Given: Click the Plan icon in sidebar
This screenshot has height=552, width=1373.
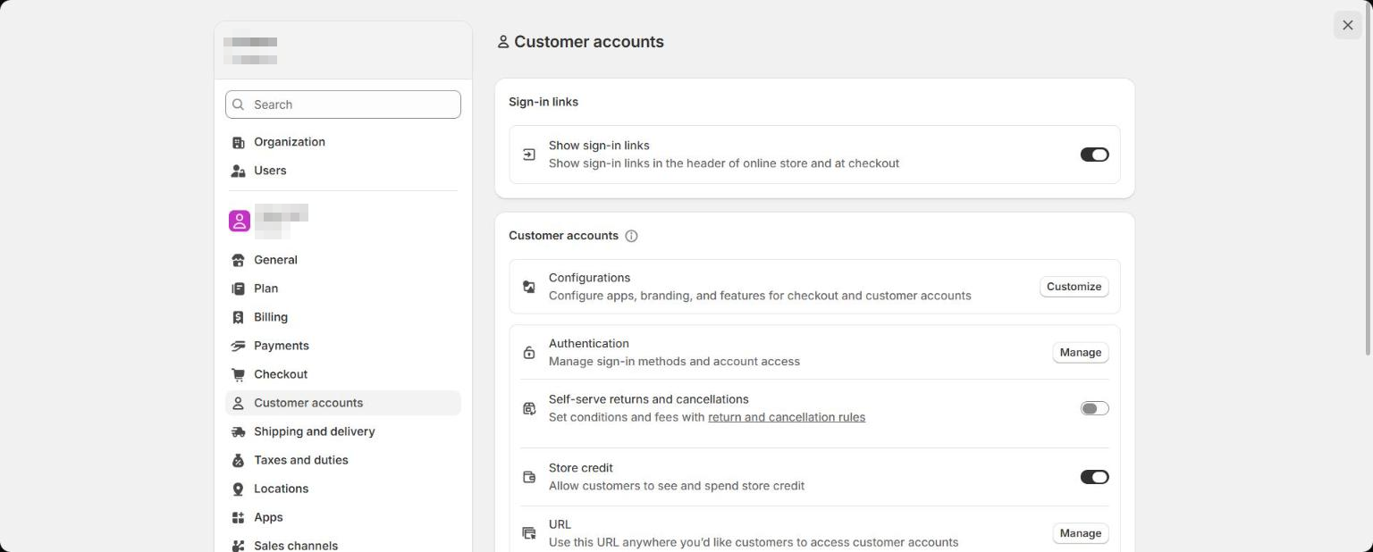Looking at the screenshot, I should 238,289.
